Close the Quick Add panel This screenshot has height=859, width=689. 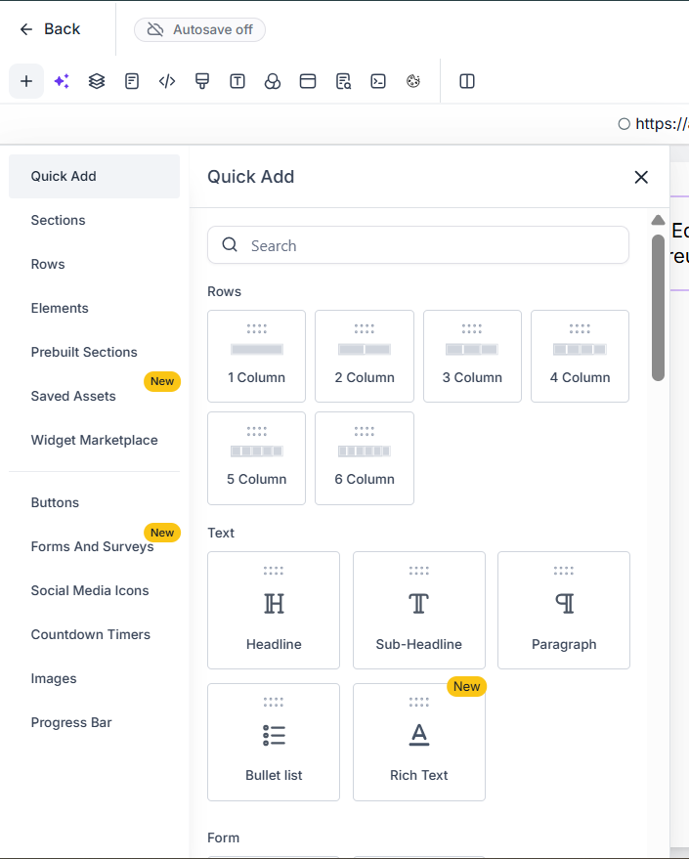pyautogui.click(x=641, y=177)
